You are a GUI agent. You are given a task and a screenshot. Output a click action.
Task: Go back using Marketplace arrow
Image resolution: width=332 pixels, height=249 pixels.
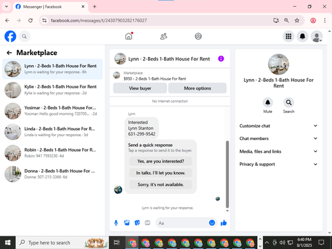(x=9, y=52)
